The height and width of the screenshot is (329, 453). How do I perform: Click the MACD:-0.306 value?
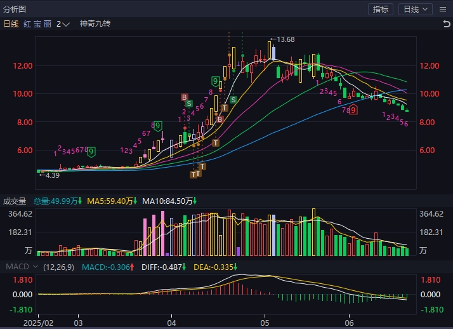point(106,267)
